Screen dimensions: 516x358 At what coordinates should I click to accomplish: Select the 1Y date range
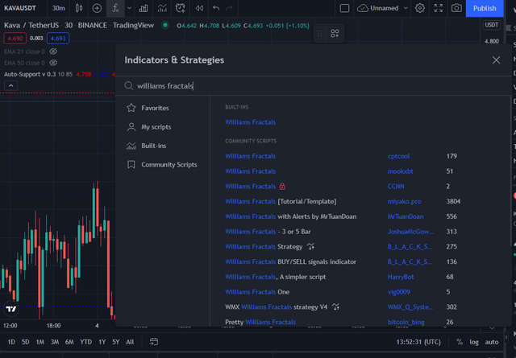point(102,342)
